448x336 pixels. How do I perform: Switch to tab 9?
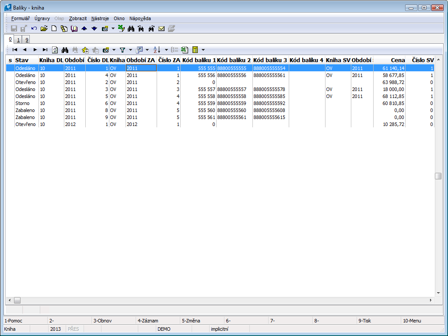point(27,40)
